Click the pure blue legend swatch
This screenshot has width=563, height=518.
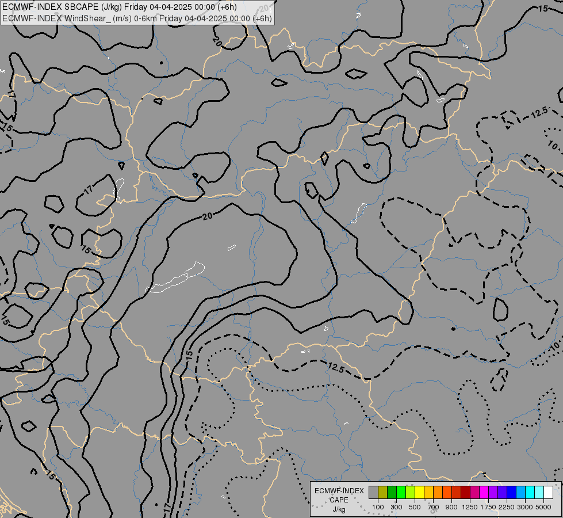511,492
